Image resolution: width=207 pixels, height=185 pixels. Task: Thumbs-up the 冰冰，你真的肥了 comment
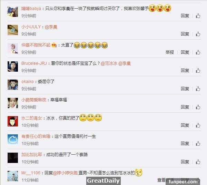coord(198,125)
